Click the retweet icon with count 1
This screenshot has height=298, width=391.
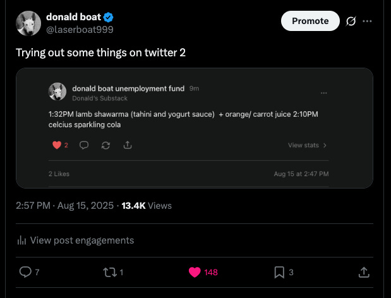(109, 272)
